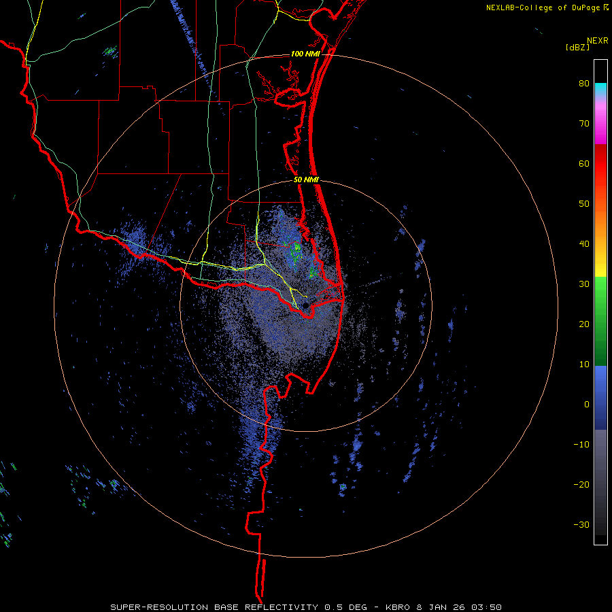The width and height of the screenshot is (612, 612).
Task: Click the -20 dBZ value on the legend
Action: [581, 485]
